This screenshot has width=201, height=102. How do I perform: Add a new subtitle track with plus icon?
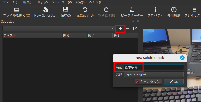point(120,28)
